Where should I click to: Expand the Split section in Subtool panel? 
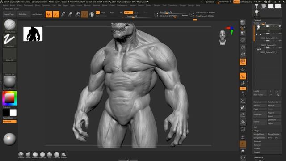coord(256,127)
